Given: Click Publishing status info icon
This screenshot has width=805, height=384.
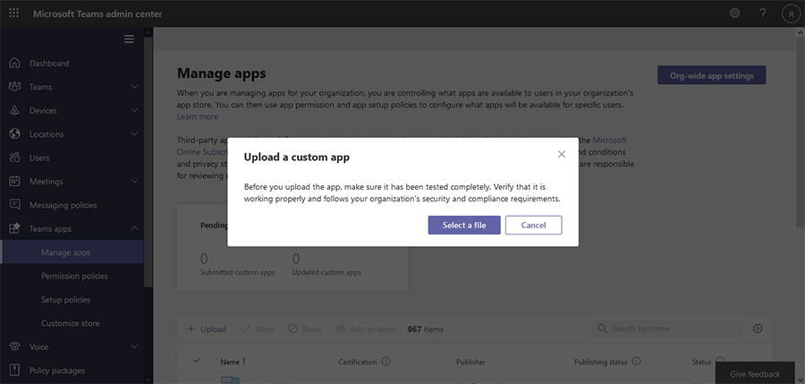Looking at the screenshot, I should (637, 362).
